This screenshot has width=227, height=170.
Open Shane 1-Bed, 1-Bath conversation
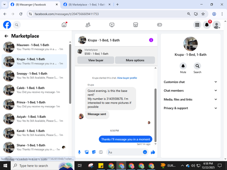[34, 147]
